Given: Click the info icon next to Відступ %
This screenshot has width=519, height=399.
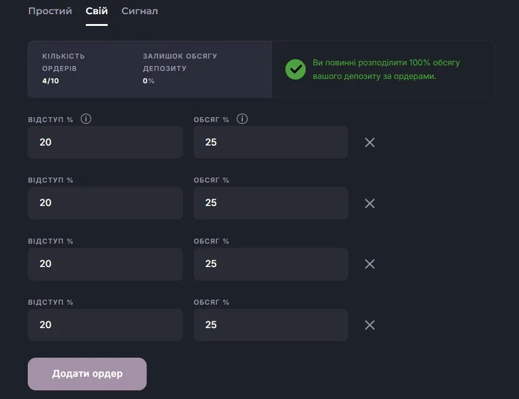Looking at the screenshot, I should click(x=86, y=119).
